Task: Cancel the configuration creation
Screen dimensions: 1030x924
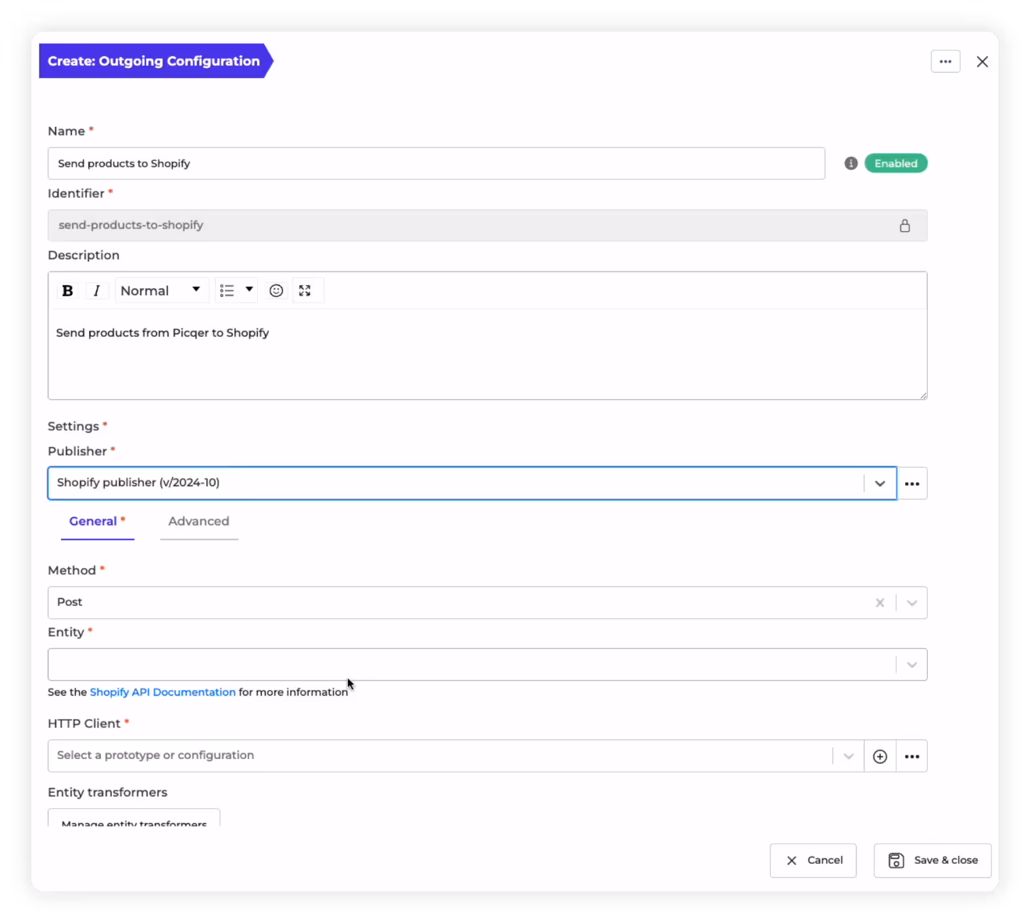Action: (x=813, y=861)
